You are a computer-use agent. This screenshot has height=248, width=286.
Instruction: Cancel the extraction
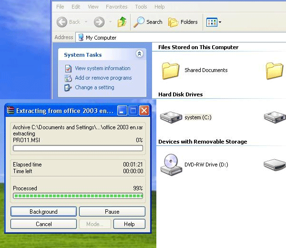pos(43,224)
